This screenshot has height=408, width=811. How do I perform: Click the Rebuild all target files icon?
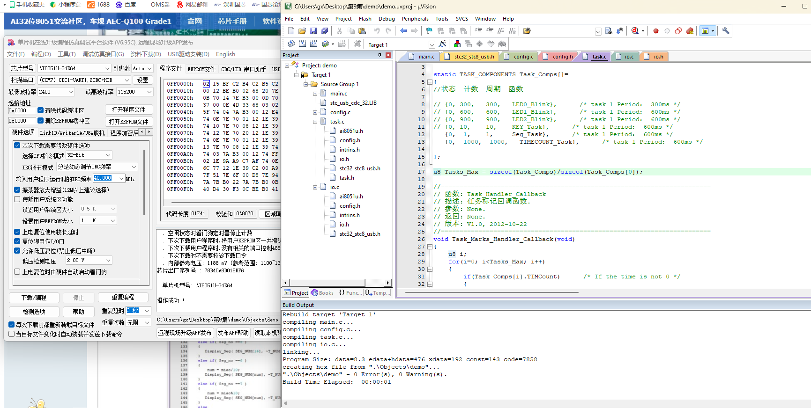point(313,44)
